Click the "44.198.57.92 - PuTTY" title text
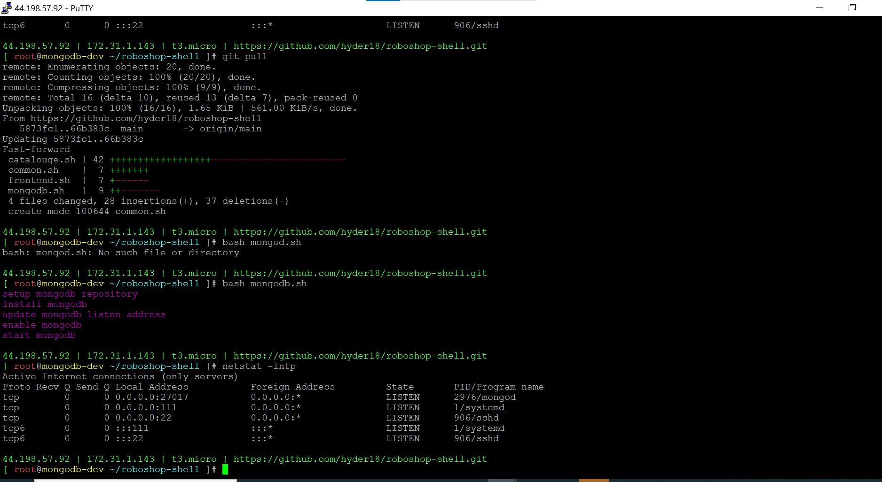This screenshot has height=482, width=882. click(53, 8)
